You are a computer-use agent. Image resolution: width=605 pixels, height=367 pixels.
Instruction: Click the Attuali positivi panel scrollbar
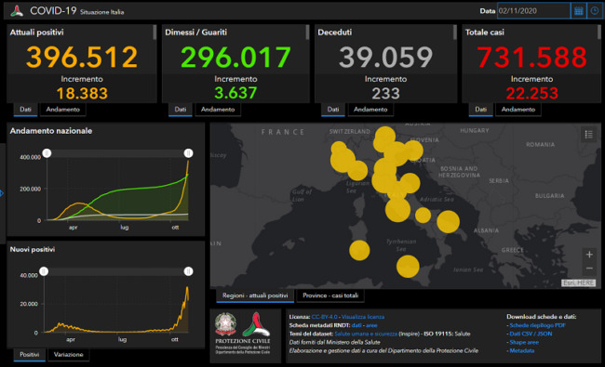click(x=155, y=33)
